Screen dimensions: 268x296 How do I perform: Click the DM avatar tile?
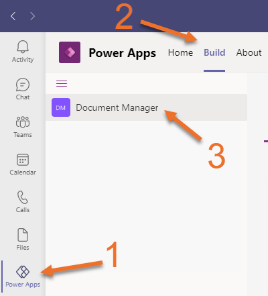tap(61, 107)
